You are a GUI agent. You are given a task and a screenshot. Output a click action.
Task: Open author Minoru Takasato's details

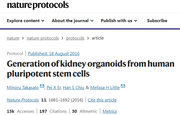point(23,88)
